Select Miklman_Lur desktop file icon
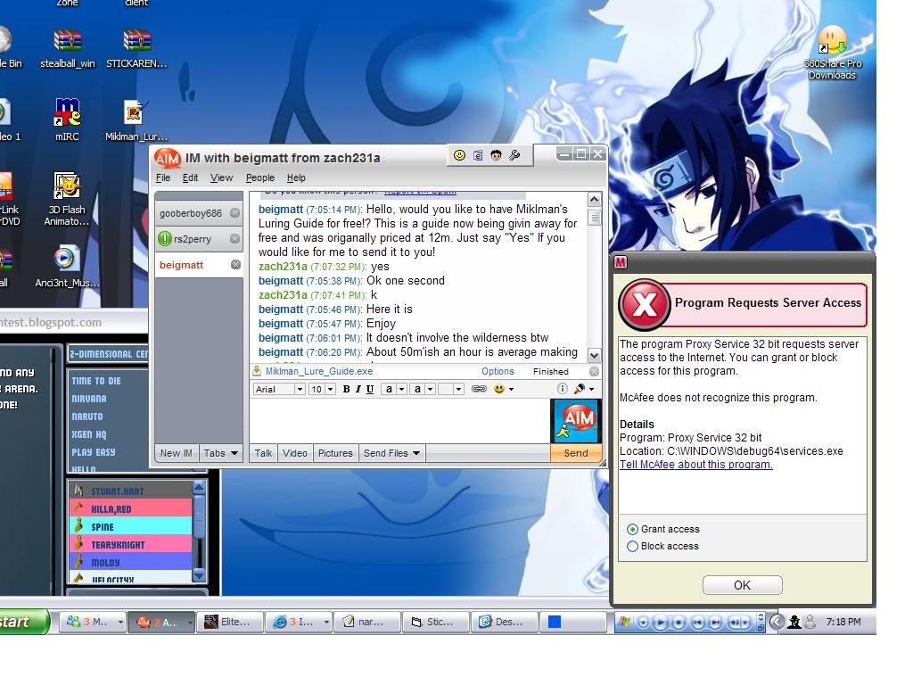The image size is (913, 685). click(136, 120)
